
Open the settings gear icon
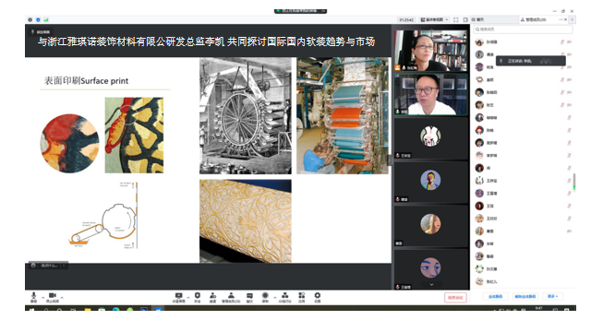[x=318, y=297]
